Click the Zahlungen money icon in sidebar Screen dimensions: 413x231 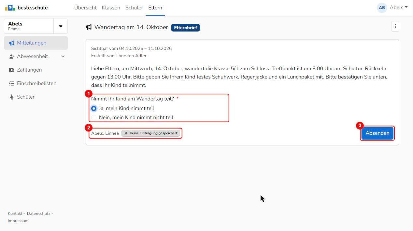tap(12, 70)
